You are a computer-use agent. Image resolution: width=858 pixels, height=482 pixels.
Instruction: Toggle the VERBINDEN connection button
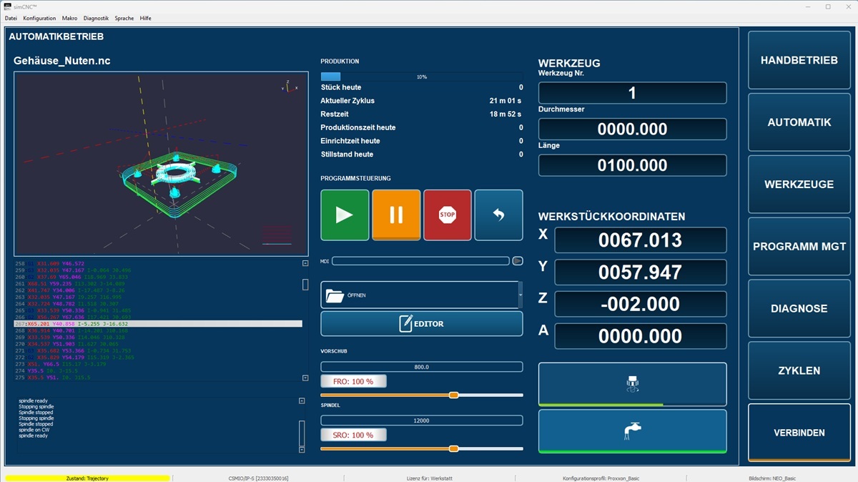click(799, 433)
